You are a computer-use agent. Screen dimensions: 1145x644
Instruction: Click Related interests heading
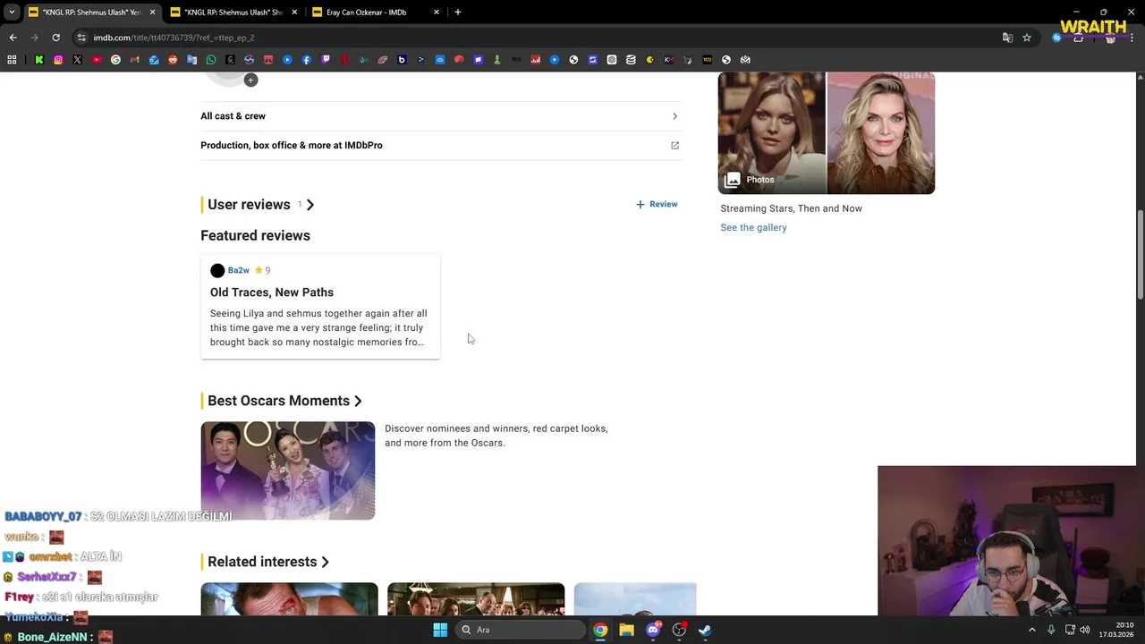[x=262, y=562]
